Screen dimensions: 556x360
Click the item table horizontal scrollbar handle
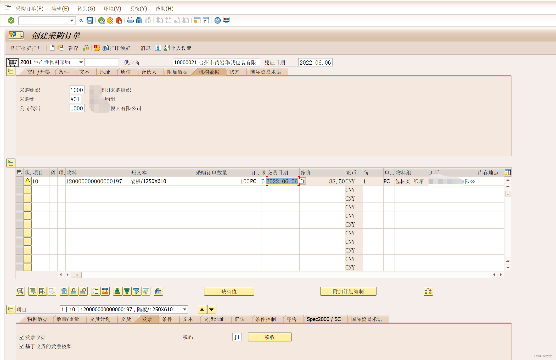tap(77, 275)
